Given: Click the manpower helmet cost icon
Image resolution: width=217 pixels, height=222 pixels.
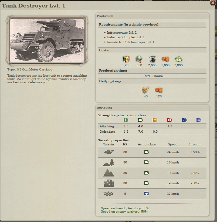Looking at the screenshot, I should tap(139, 59).
